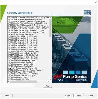Click the vertical scrollbar thumb
The image size is (98, 99).
[x=50, y=28]
